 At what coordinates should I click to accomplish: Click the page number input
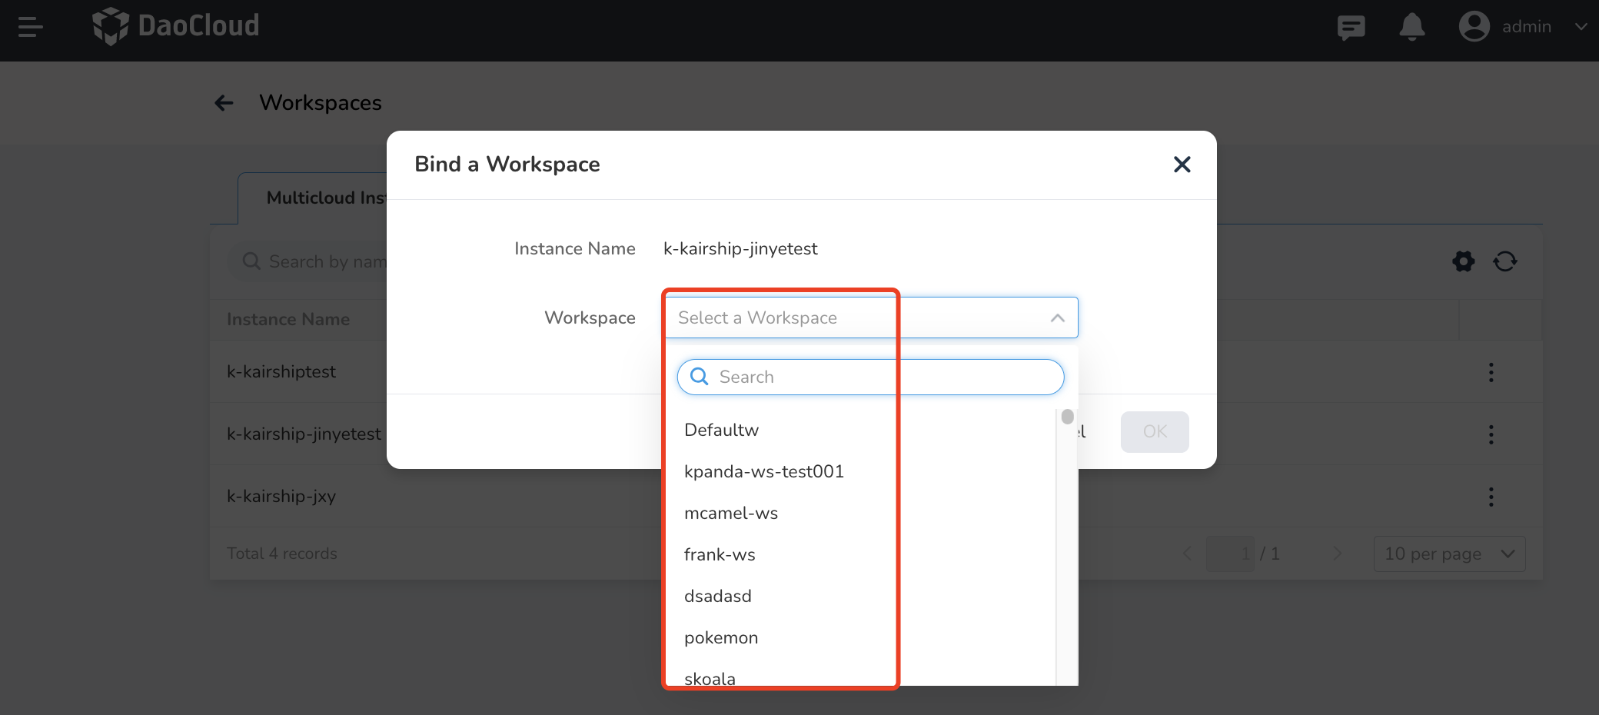coord(1230,554)
